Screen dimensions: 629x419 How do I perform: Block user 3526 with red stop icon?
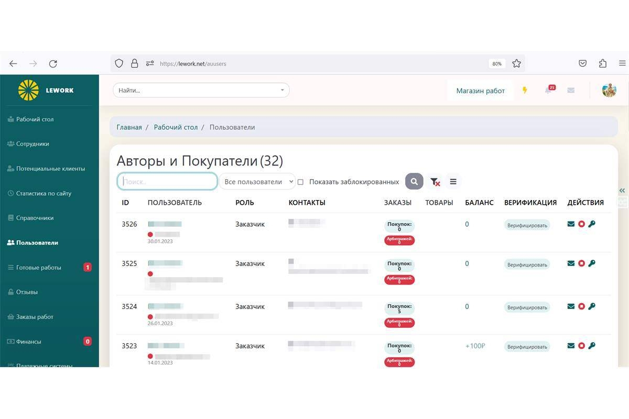click(x=581, y=224)
